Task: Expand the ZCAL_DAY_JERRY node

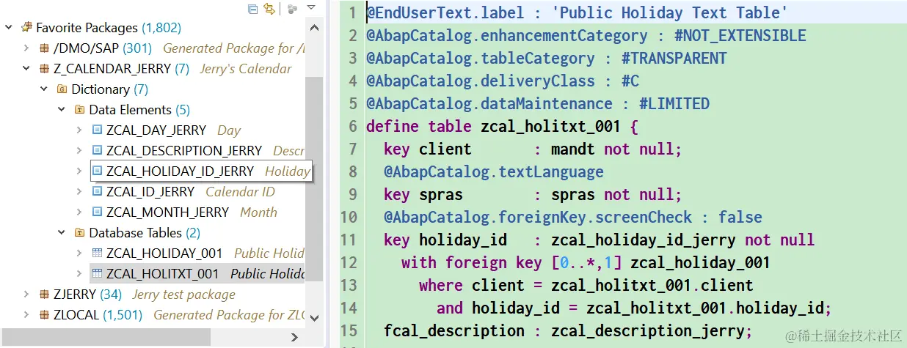Action: (x=79, y=130)
